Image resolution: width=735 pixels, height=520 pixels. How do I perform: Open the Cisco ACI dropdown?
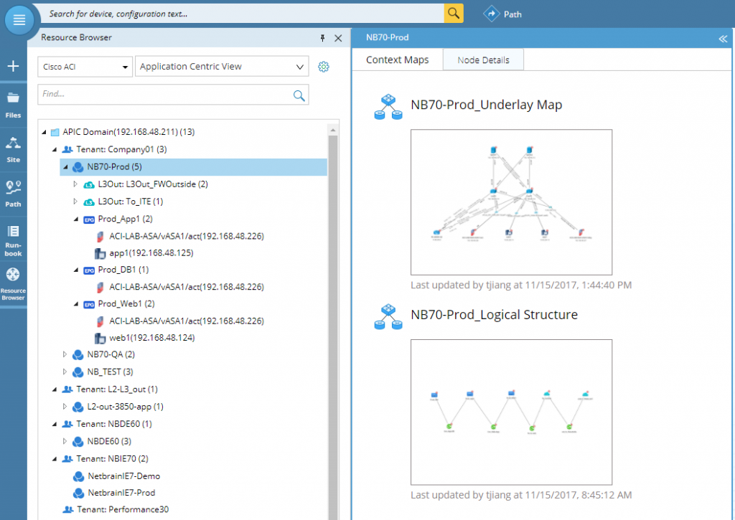[85, 67]
